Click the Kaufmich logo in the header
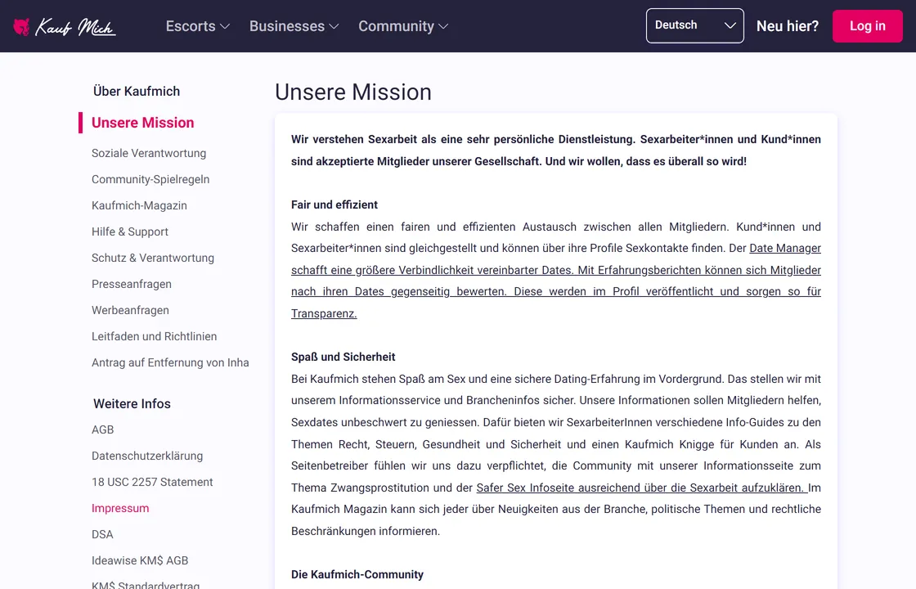 click(x=65, y=26)
